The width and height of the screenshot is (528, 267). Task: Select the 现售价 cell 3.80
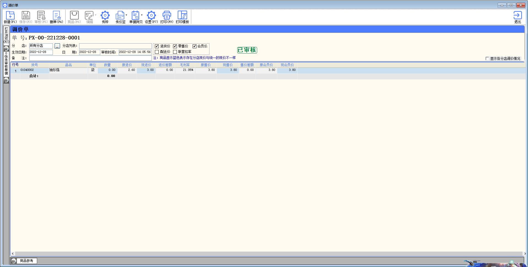pyautogui.click(x=228, y=70)
